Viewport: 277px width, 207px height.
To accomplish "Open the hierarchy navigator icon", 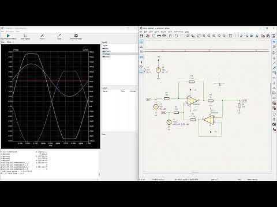I will (230, 36).
